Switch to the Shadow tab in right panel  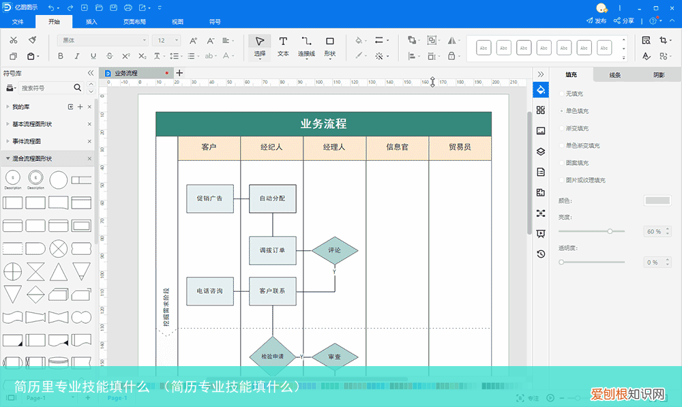point(659,75)
